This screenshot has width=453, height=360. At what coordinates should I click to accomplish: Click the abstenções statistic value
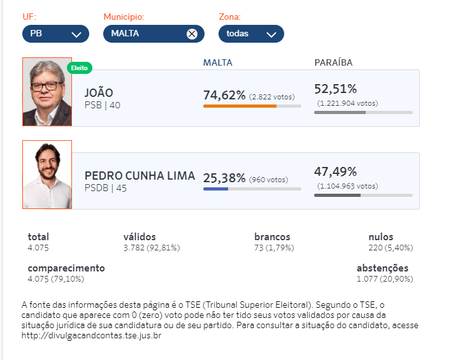click(x=385, y=279)
